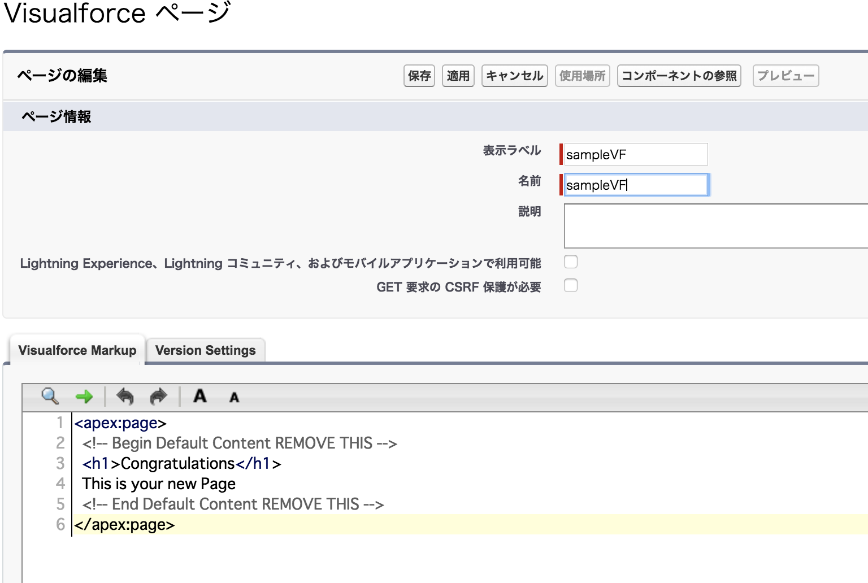868x583 pixels.
Task: Click the 適用 (Apply) button
Action: coord(458,76)
